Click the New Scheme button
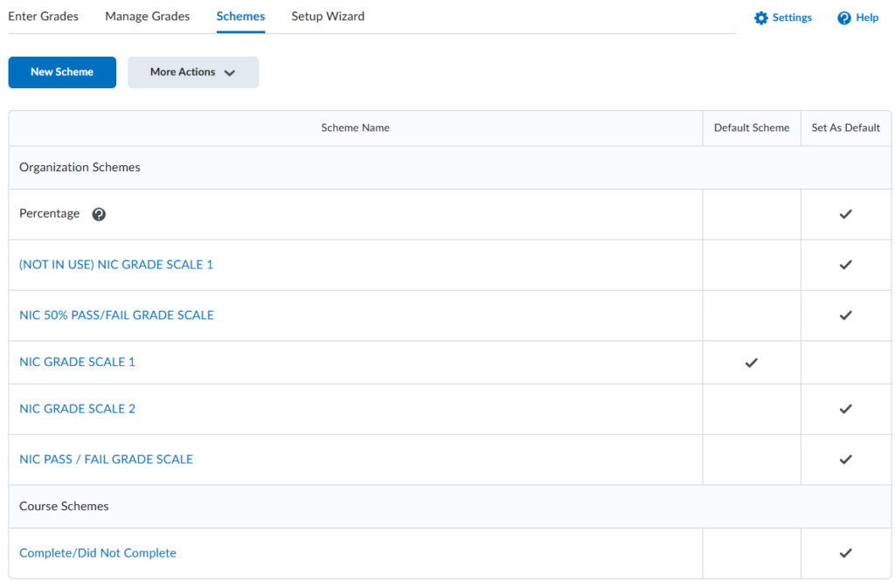This screenshot has height=582, width=895. pos(62,73)
